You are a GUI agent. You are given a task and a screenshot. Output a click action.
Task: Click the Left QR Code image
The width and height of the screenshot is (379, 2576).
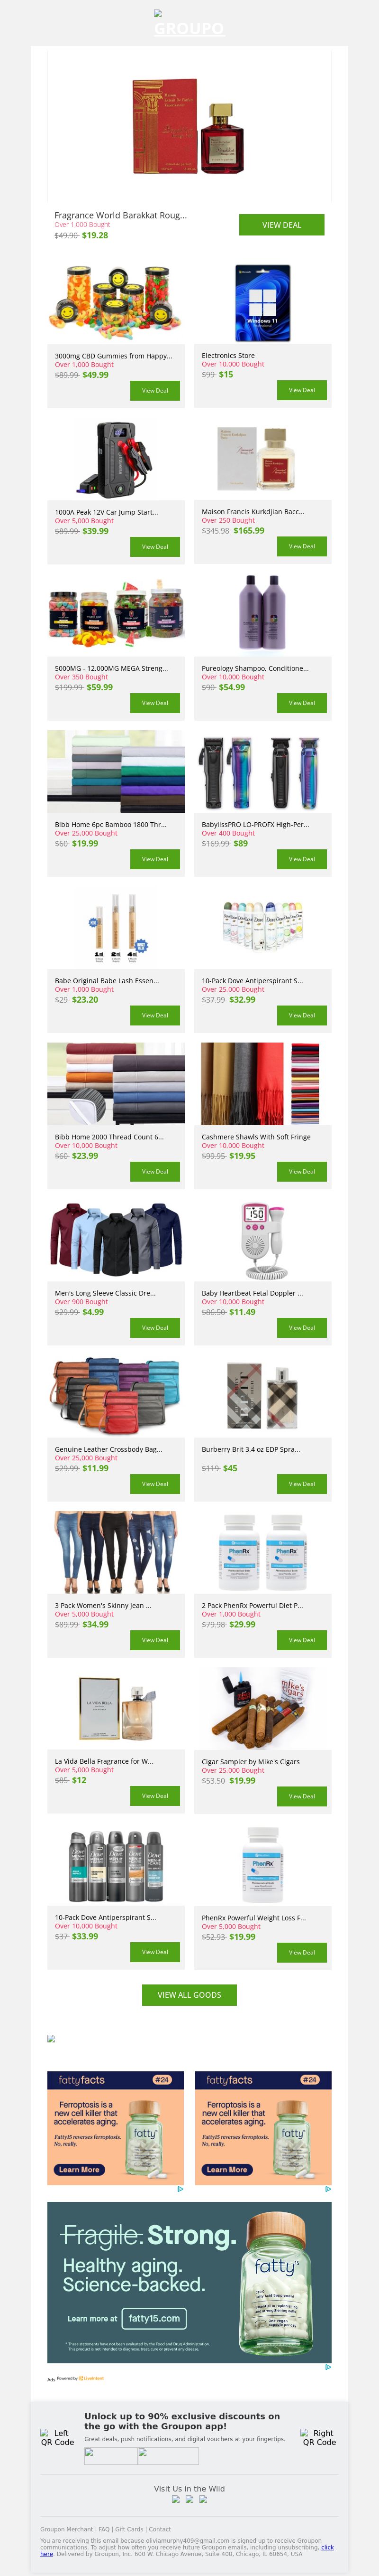click(x=57, y=2437)
